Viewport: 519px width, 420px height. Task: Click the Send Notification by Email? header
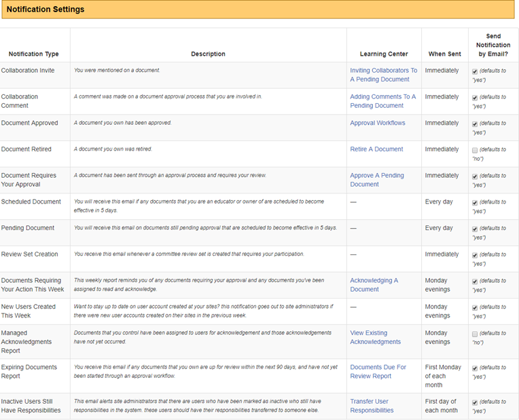click(x=493, y=45)
